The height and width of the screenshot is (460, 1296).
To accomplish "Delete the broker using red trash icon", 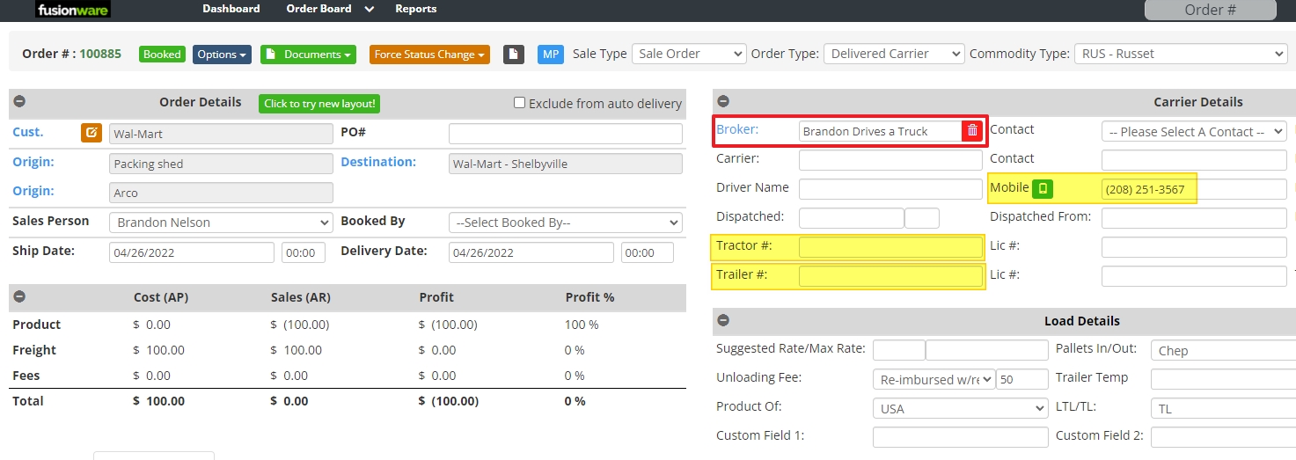I will (x=972, y=130).
